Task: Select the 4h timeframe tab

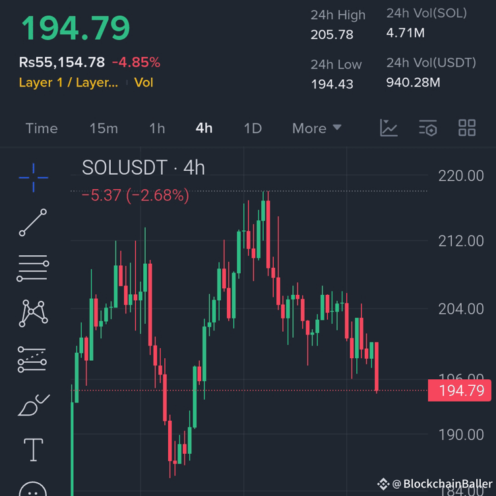Action: pos(204,128)
